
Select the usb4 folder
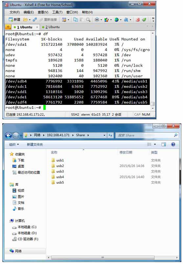click(60, 177)
